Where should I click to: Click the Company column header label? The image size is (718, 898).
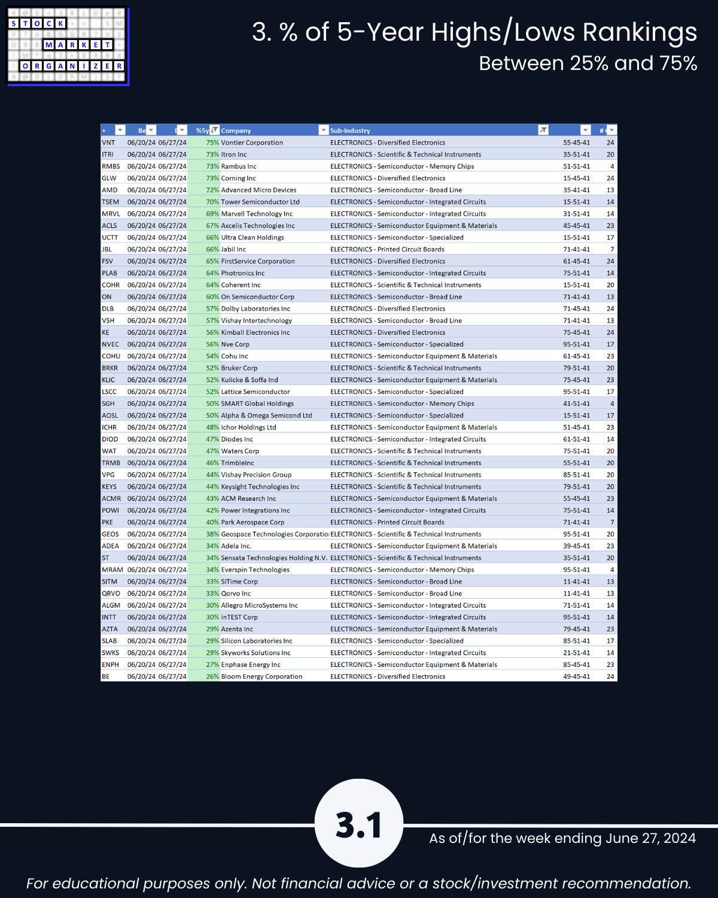pyautogui.click(x=236, y=131)
